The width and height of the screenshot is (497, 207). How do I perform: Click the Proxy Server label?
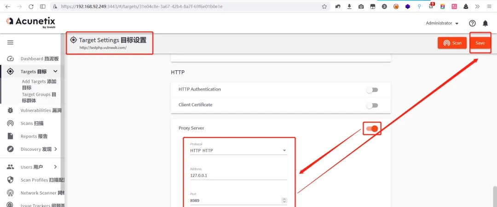[x=191, y=128]
